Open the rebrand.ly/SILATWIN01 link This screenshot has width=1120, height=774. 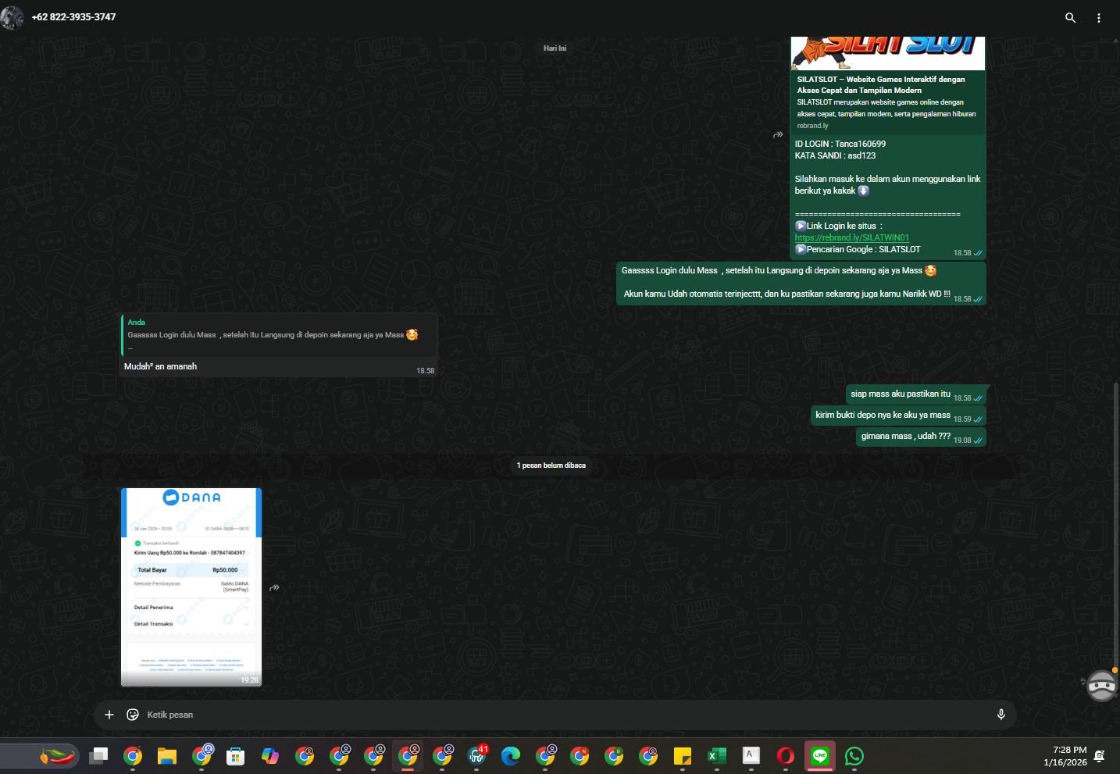point(852,237)
